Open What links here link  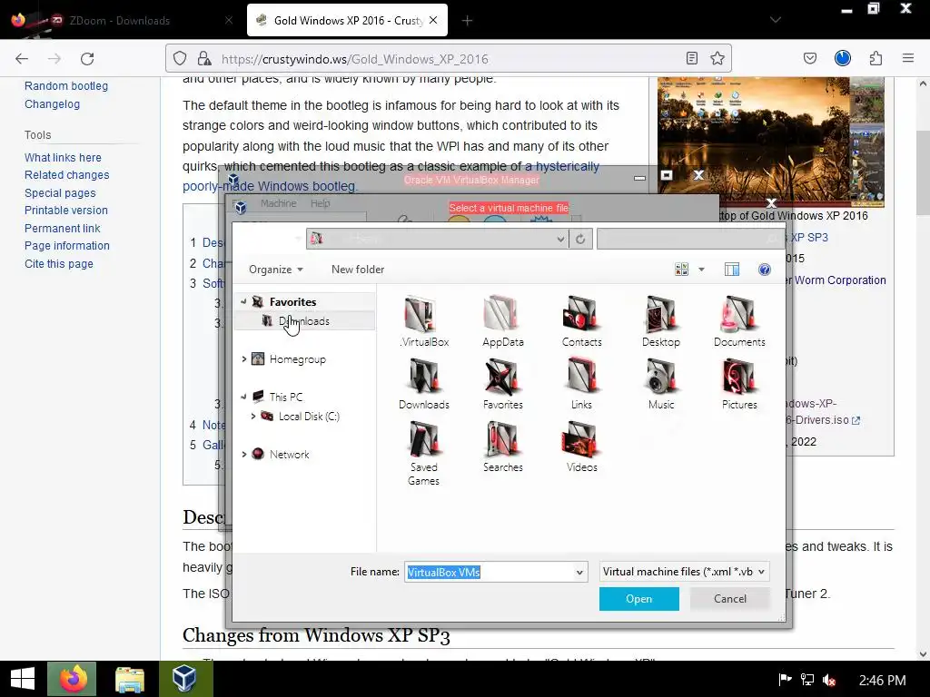click(x=63, y=158)
